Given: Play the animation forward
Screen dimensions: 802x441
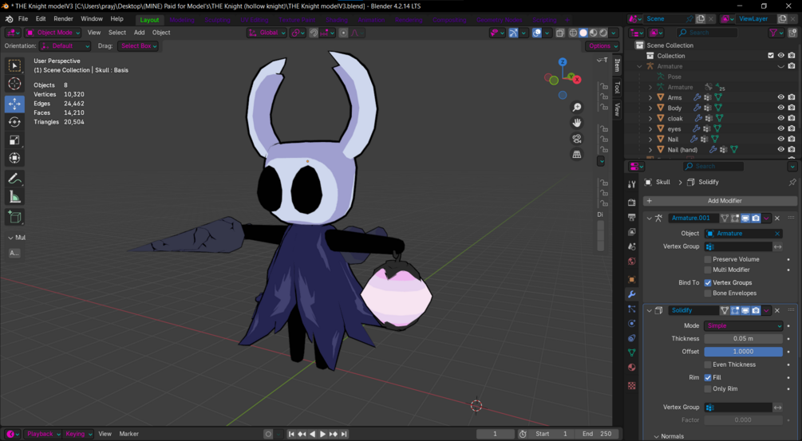Looking at the screenshot, I should [x=322, y=434].
